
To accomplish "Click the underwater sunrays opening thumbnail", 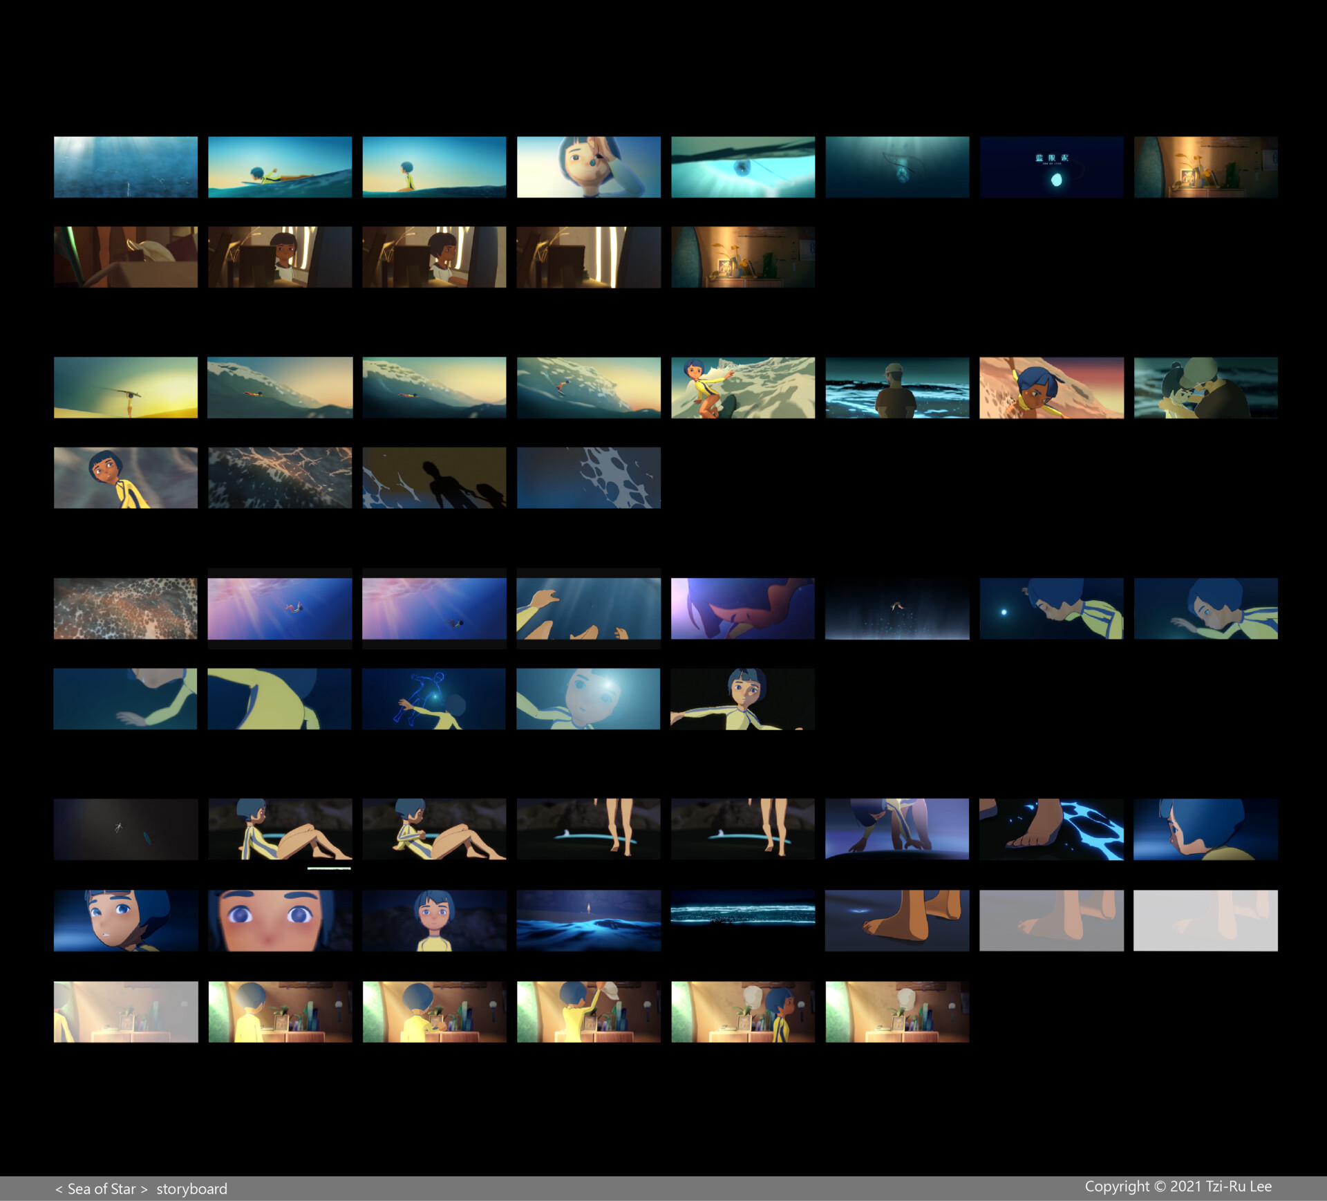I will pos(125,167).
